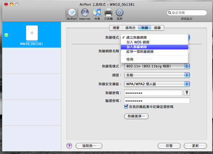Screen dimensions: 213x154
Task: Switch to the 連線 access tab
Action: 157,28
